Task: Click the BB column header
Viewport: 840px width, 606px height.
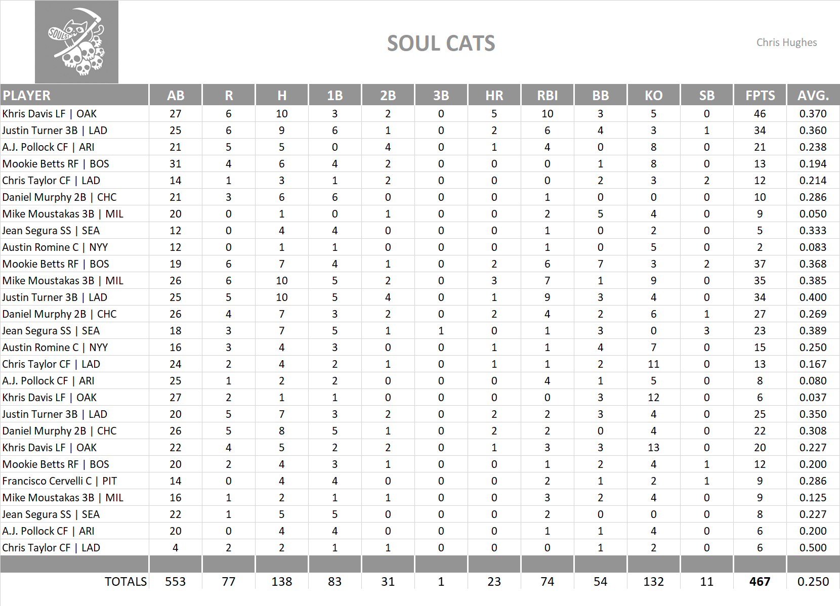Action: [600, 96]
